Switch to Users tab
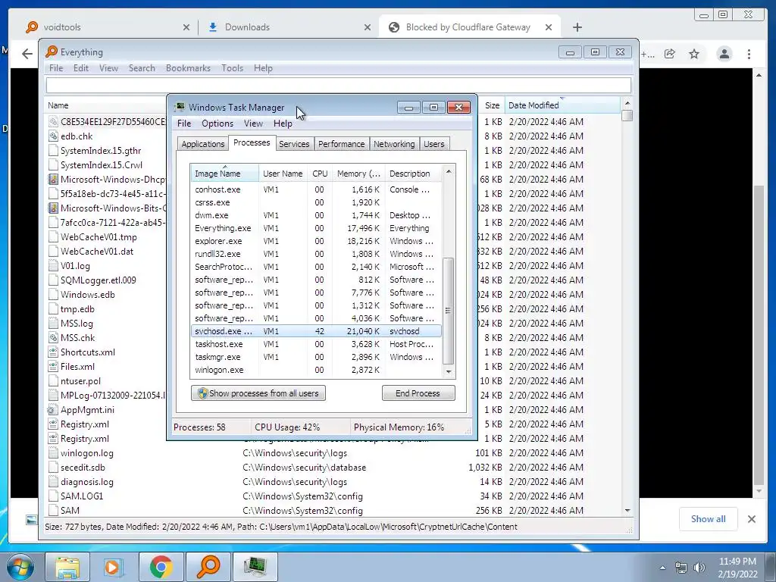 (x=434, y=144)
